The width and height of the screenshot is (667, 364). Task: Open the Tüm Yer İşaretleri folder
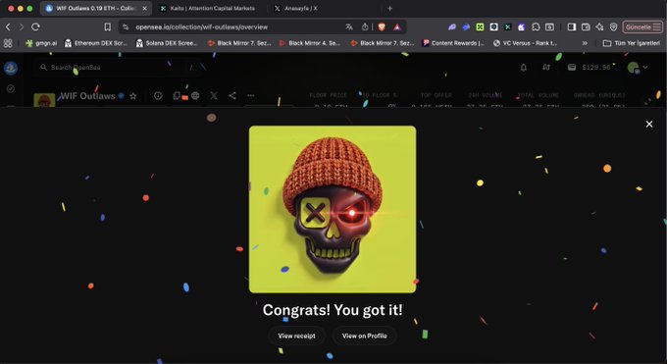632,43
